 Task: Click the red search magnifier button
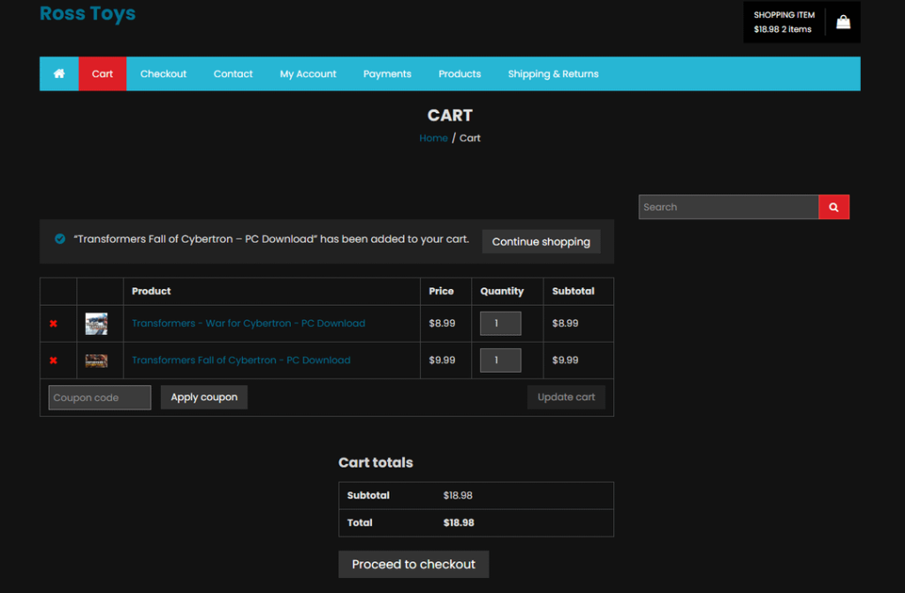click(833, 207)
